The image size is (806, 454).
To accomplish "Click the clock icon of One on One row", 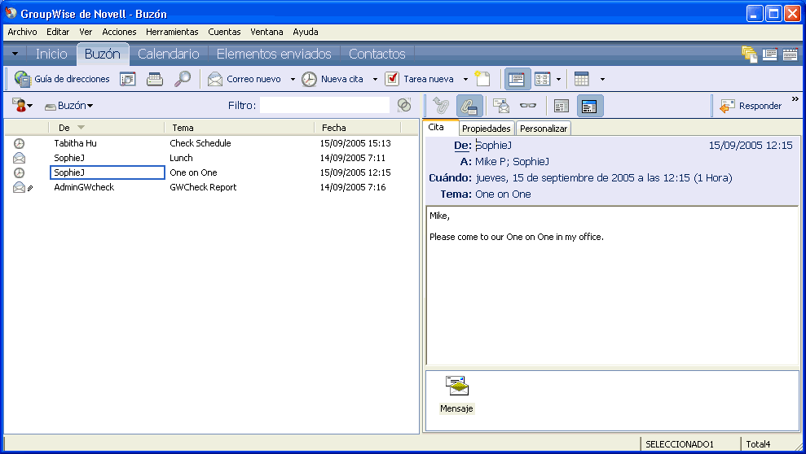I will click(19, 172).
